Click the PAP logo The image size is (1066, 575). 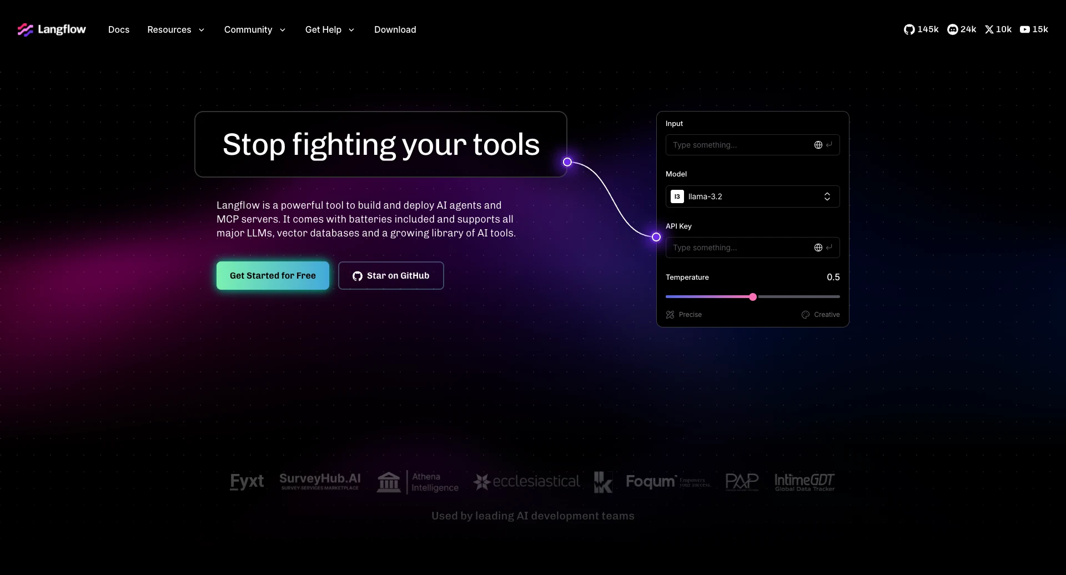tap(742, 482)
